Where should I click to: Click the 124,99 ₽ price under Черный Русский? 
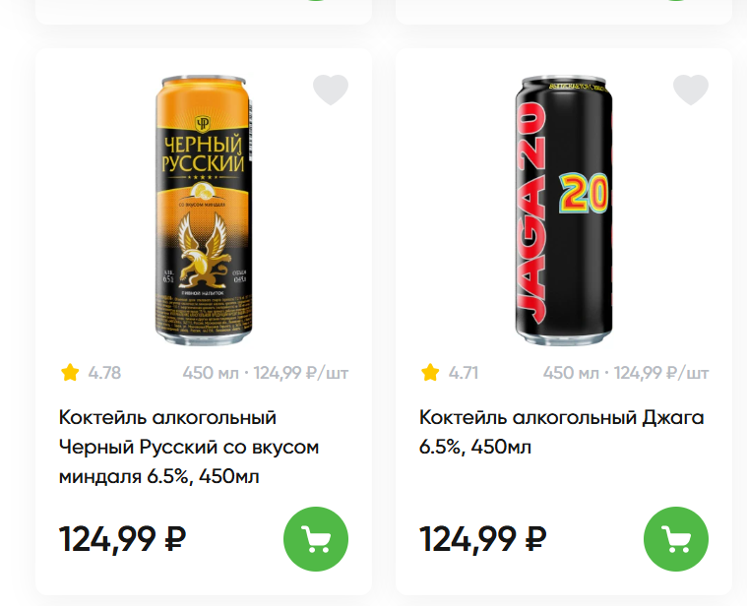pyautogui.click(x=123, y=539)
